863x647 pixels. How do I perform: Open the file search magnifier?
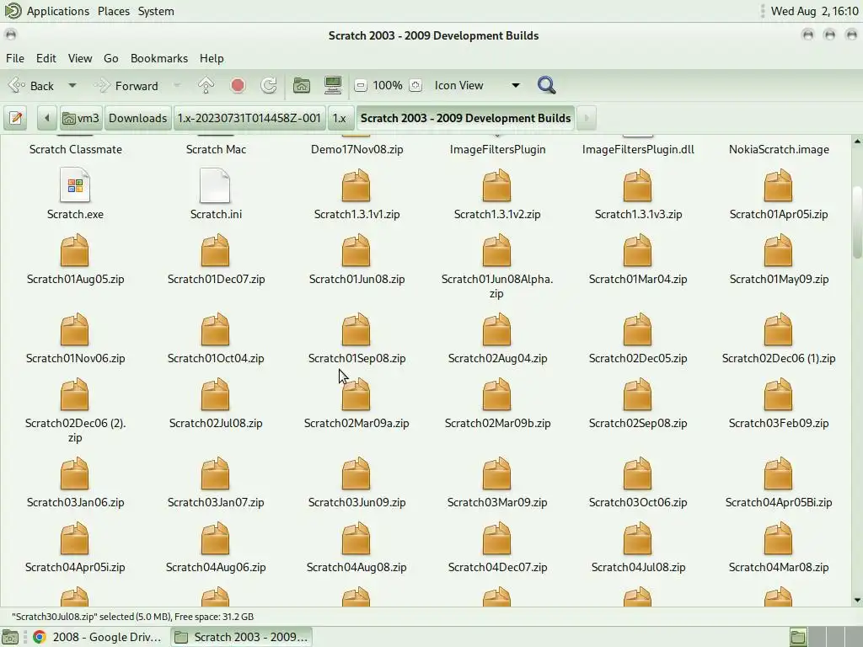546,85
